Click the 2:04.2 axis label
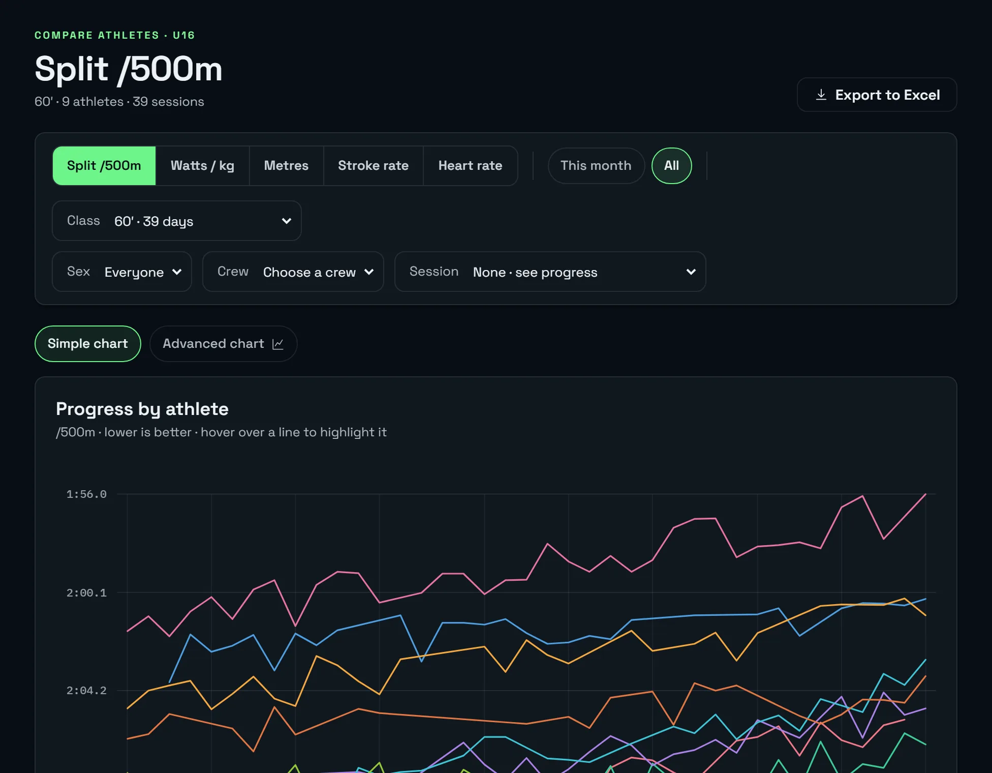 click(x=86, y=691)
